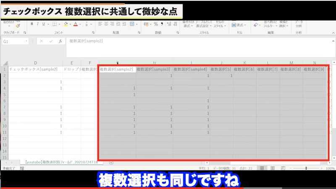The width and height of the screenshot is (336, 189).
Task: Toggle bold formatting in the Font group
Action: 31,24
